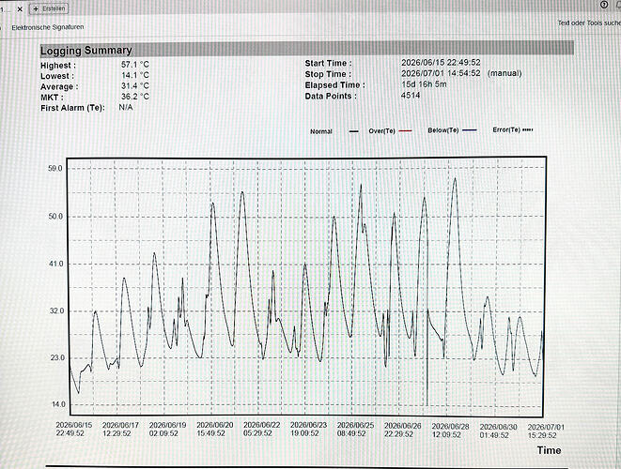Click the 2026/06/22 05:29:52 time axis label

coord(261,429)
